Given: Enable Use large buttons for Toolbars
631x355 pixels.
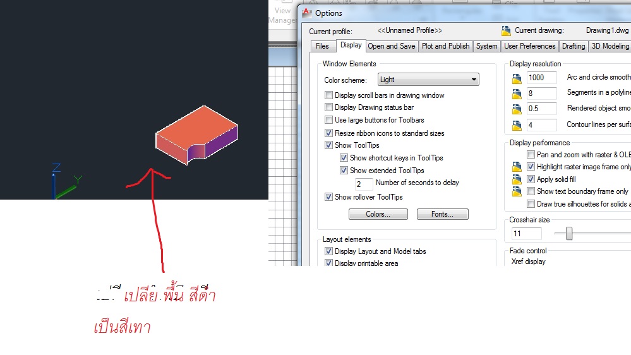Looking at the screenshot, I should pos(329,119).
